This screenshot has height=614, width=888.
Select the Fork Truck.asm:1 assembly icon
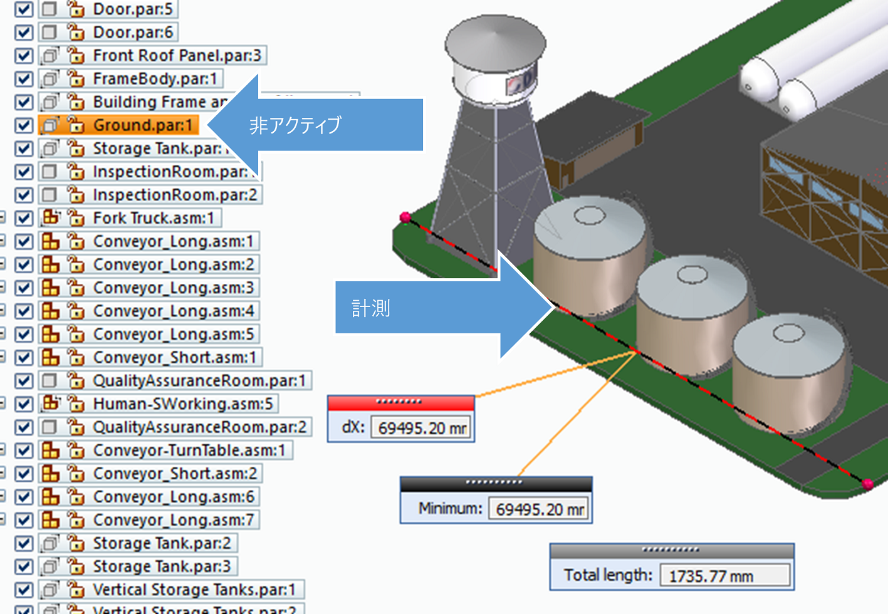coord(50,218)
